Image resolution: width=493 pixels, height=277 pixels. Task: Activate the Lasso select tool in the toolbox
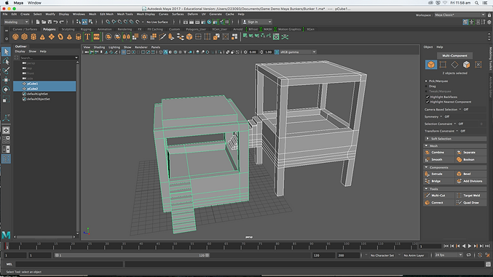tap(6, 61)
